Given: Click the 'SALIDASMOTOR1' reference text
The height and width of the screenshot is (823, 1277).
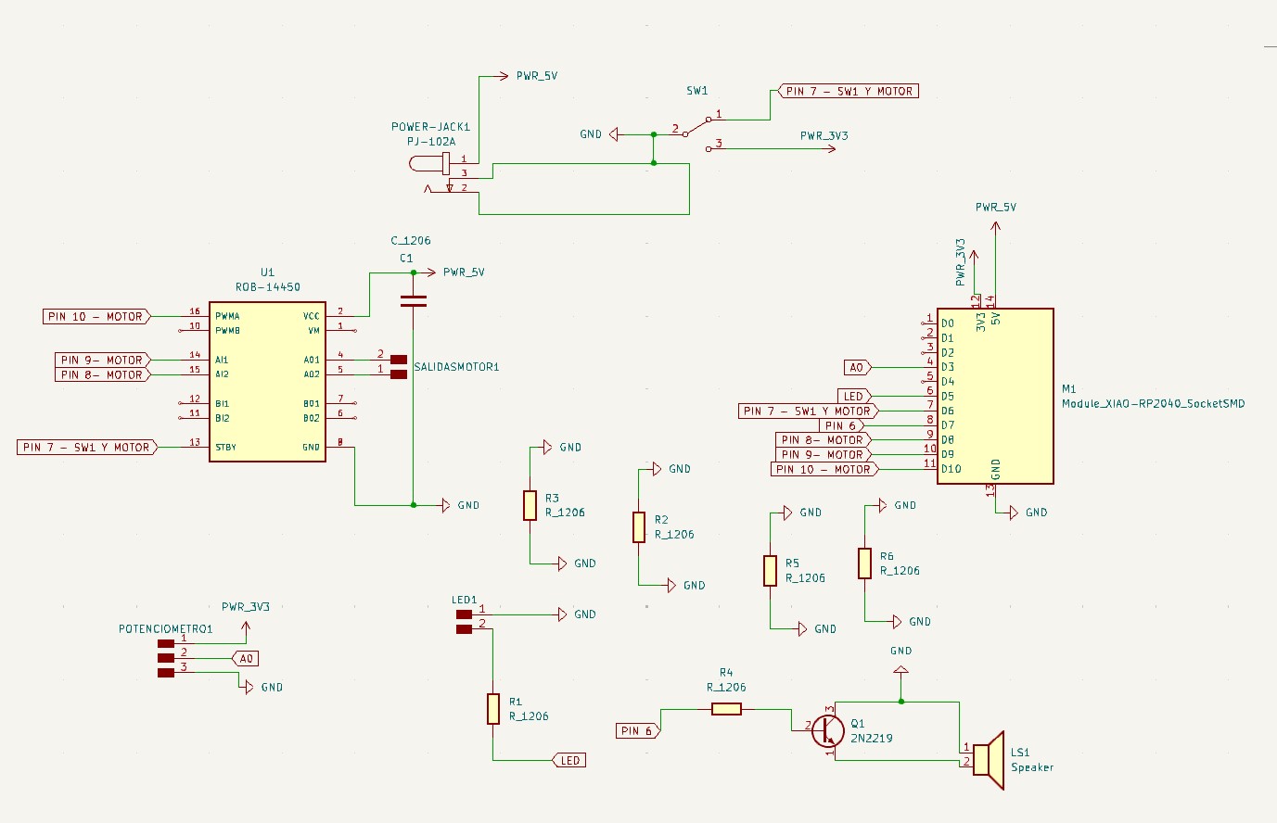Looking at the screenshot, I should point(456,367).
